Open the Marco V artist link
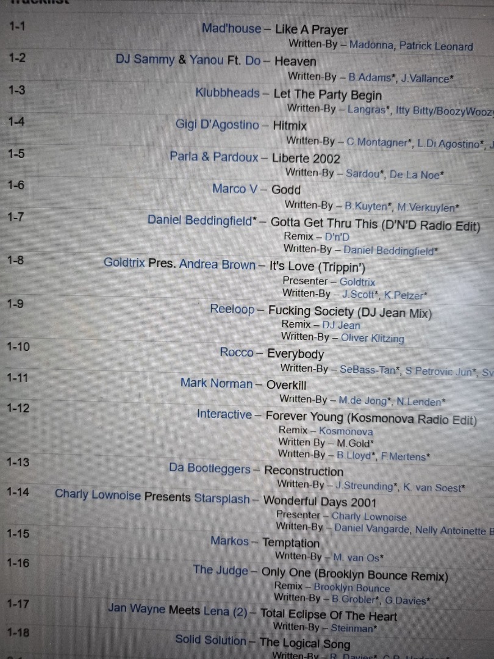494x659 pixels. coord(234,189)
